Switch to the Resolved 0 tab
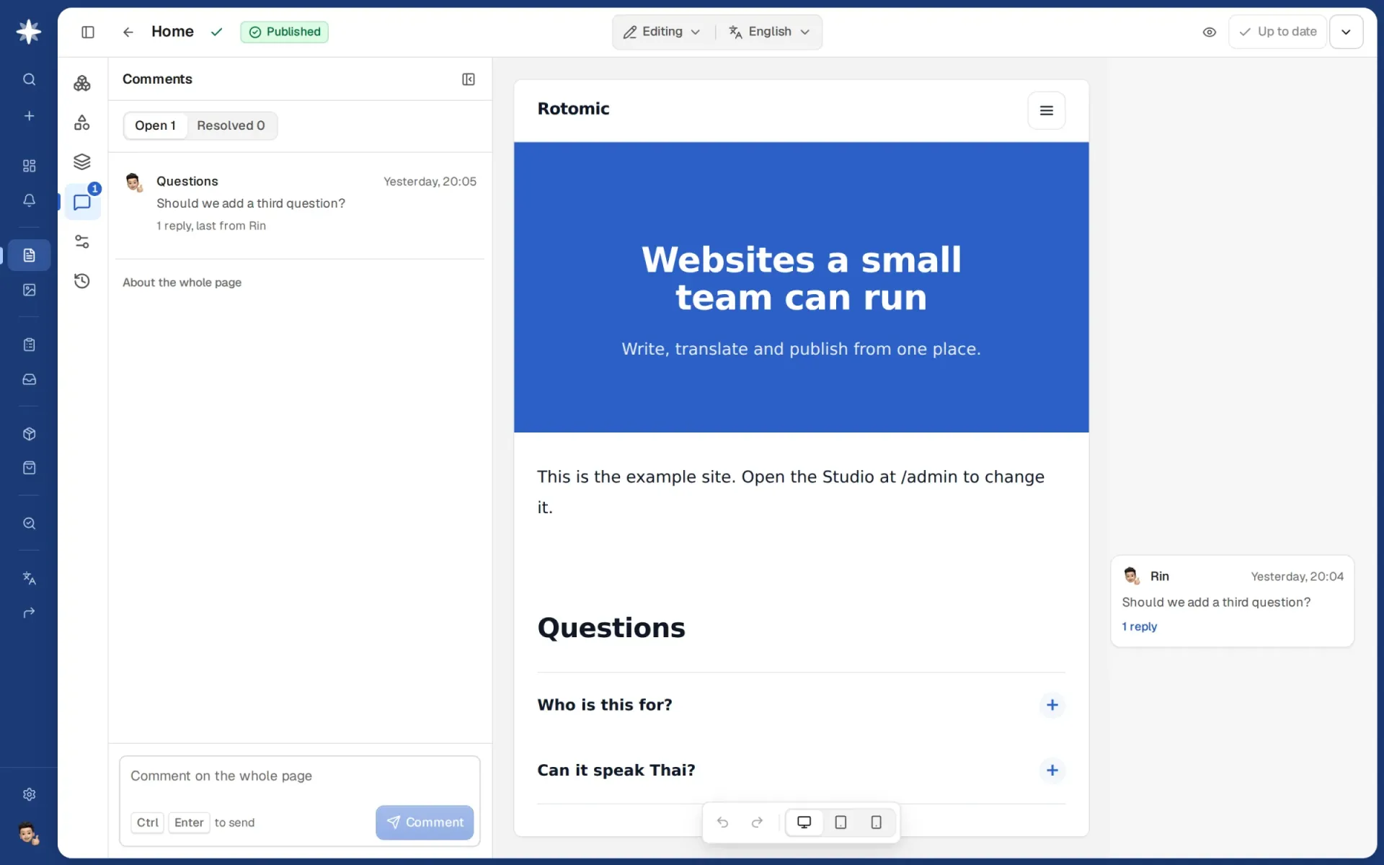The height and width of the screenshot is (865, 1384). click(x=231, y=125)
